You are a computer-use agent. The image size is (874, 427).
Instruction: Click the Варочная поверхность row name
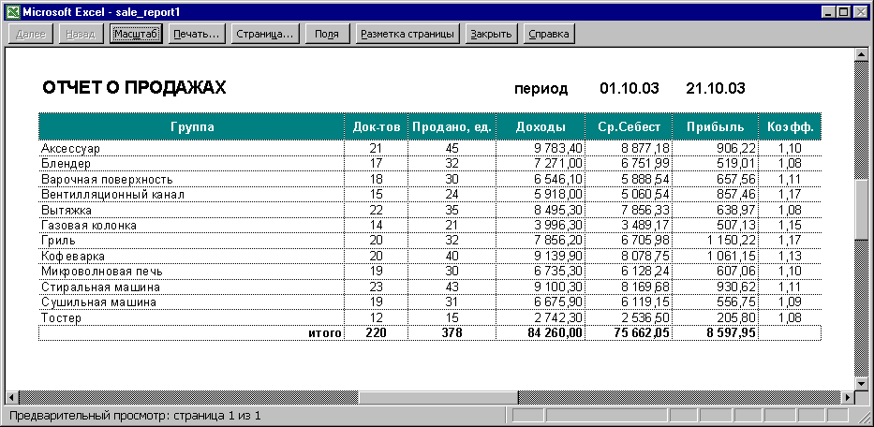[107, 179]
